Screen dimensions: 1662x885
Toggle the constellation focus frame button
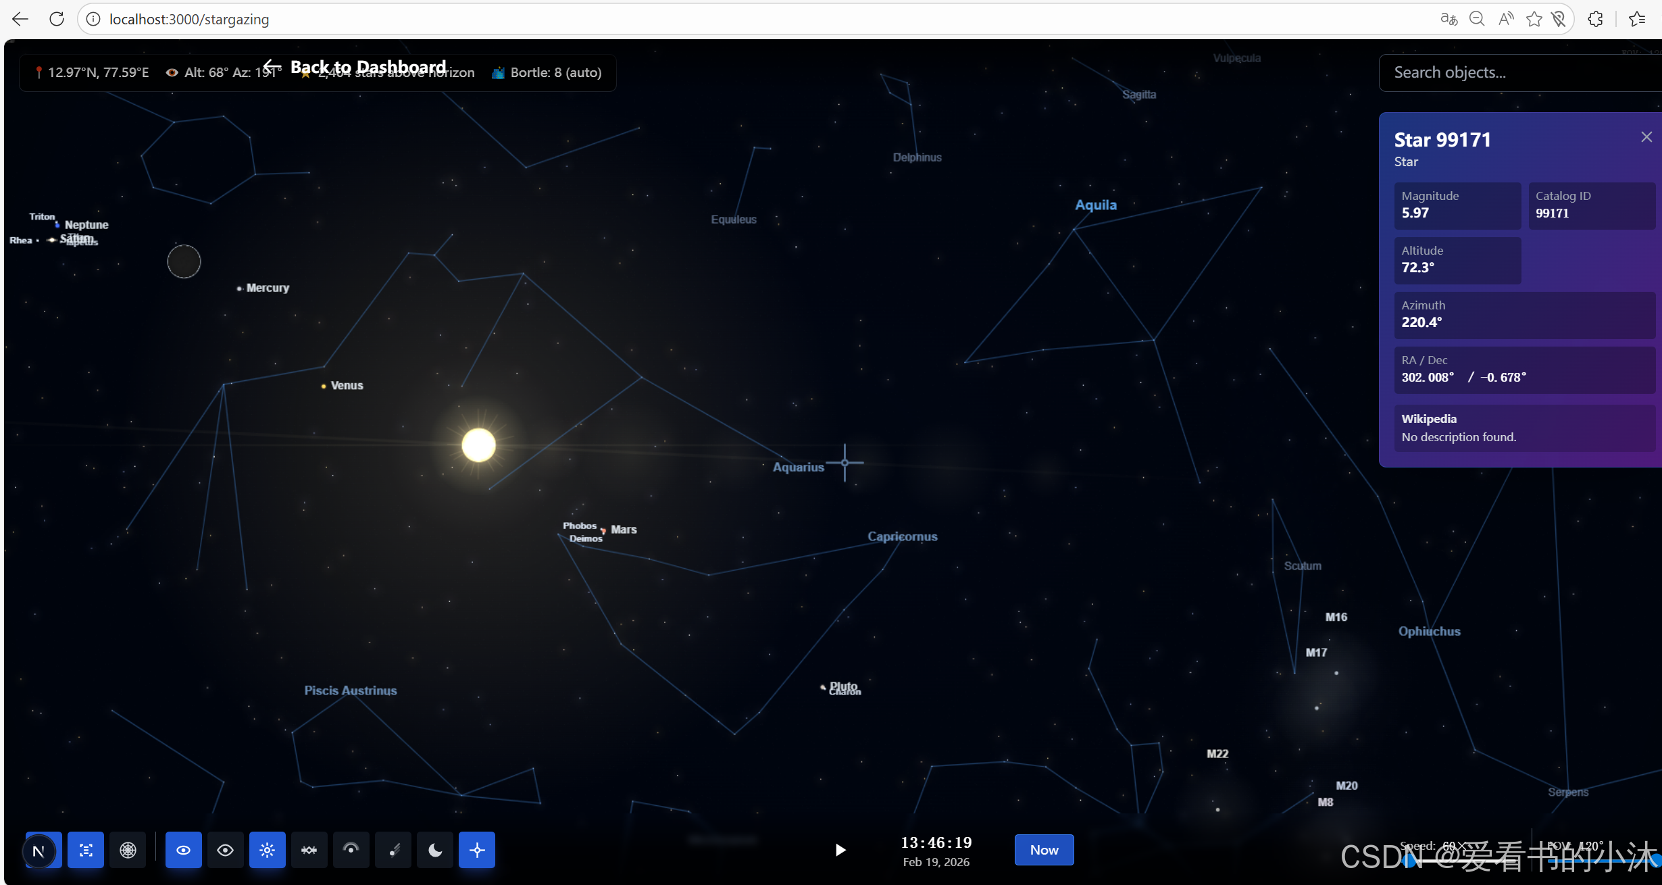tap(86, 850)
